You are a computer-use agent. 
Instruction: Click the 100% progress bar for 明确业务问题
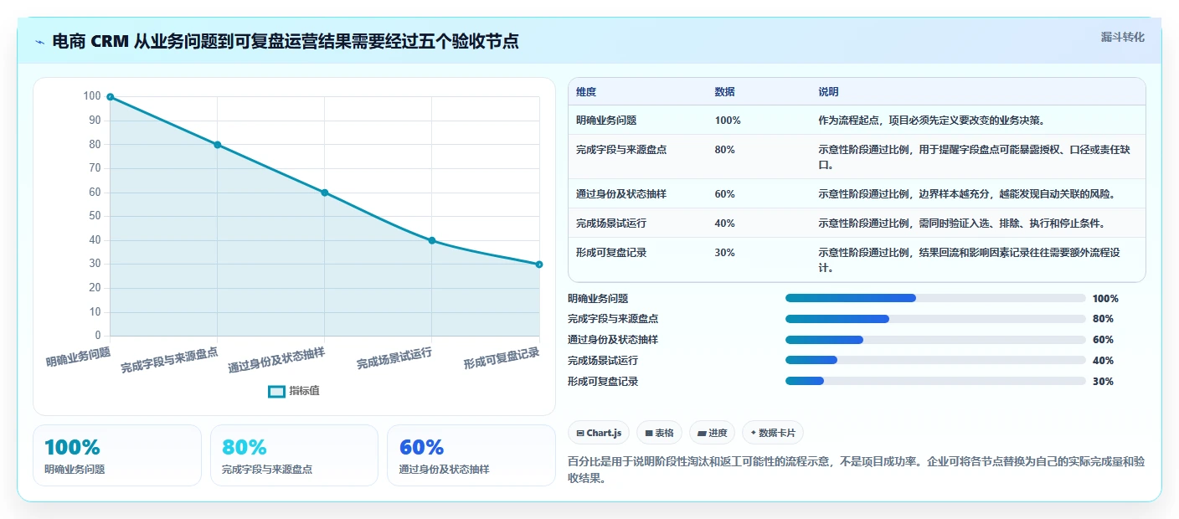point(935,298)
